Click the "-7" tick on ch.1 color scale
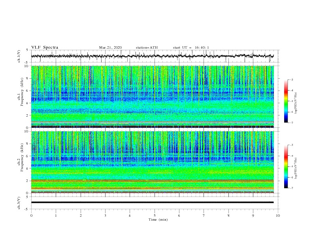The width and height of the screenshot is (313, 242). pos(292,123)
